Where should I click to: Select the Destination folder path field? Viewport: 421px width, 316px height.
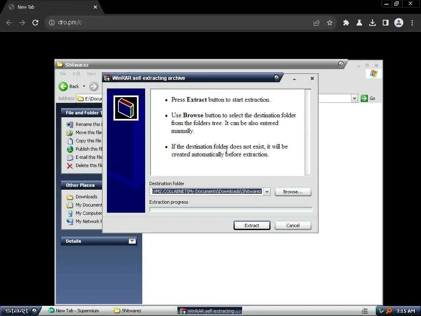click(207, 192)
